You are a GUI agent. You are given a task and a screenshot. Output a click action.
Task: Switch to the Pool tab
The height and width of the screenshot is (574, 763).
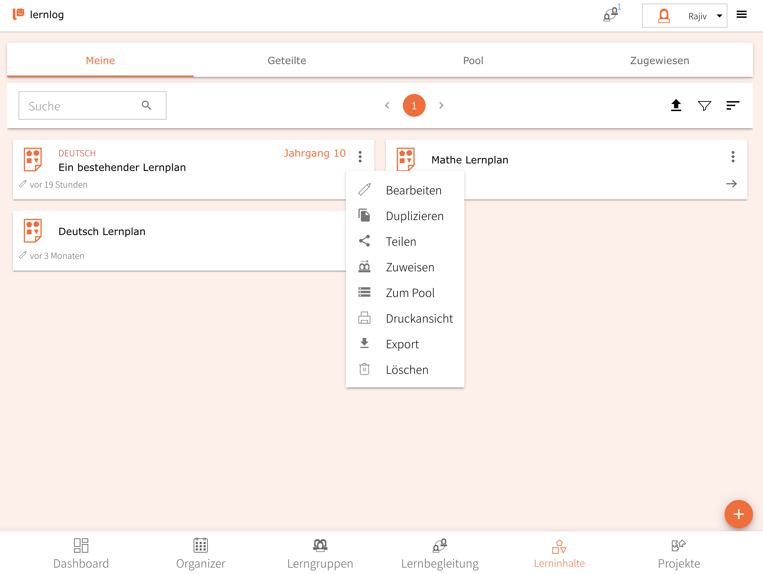[x=473, y=61]
